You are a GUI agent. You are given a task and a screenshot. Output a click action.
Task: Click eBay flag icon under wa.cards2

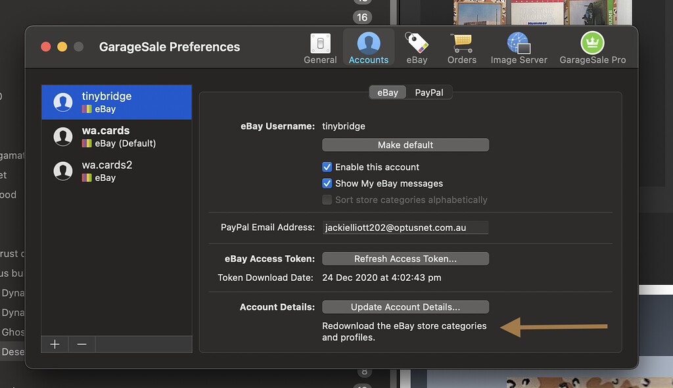[87, 178]
